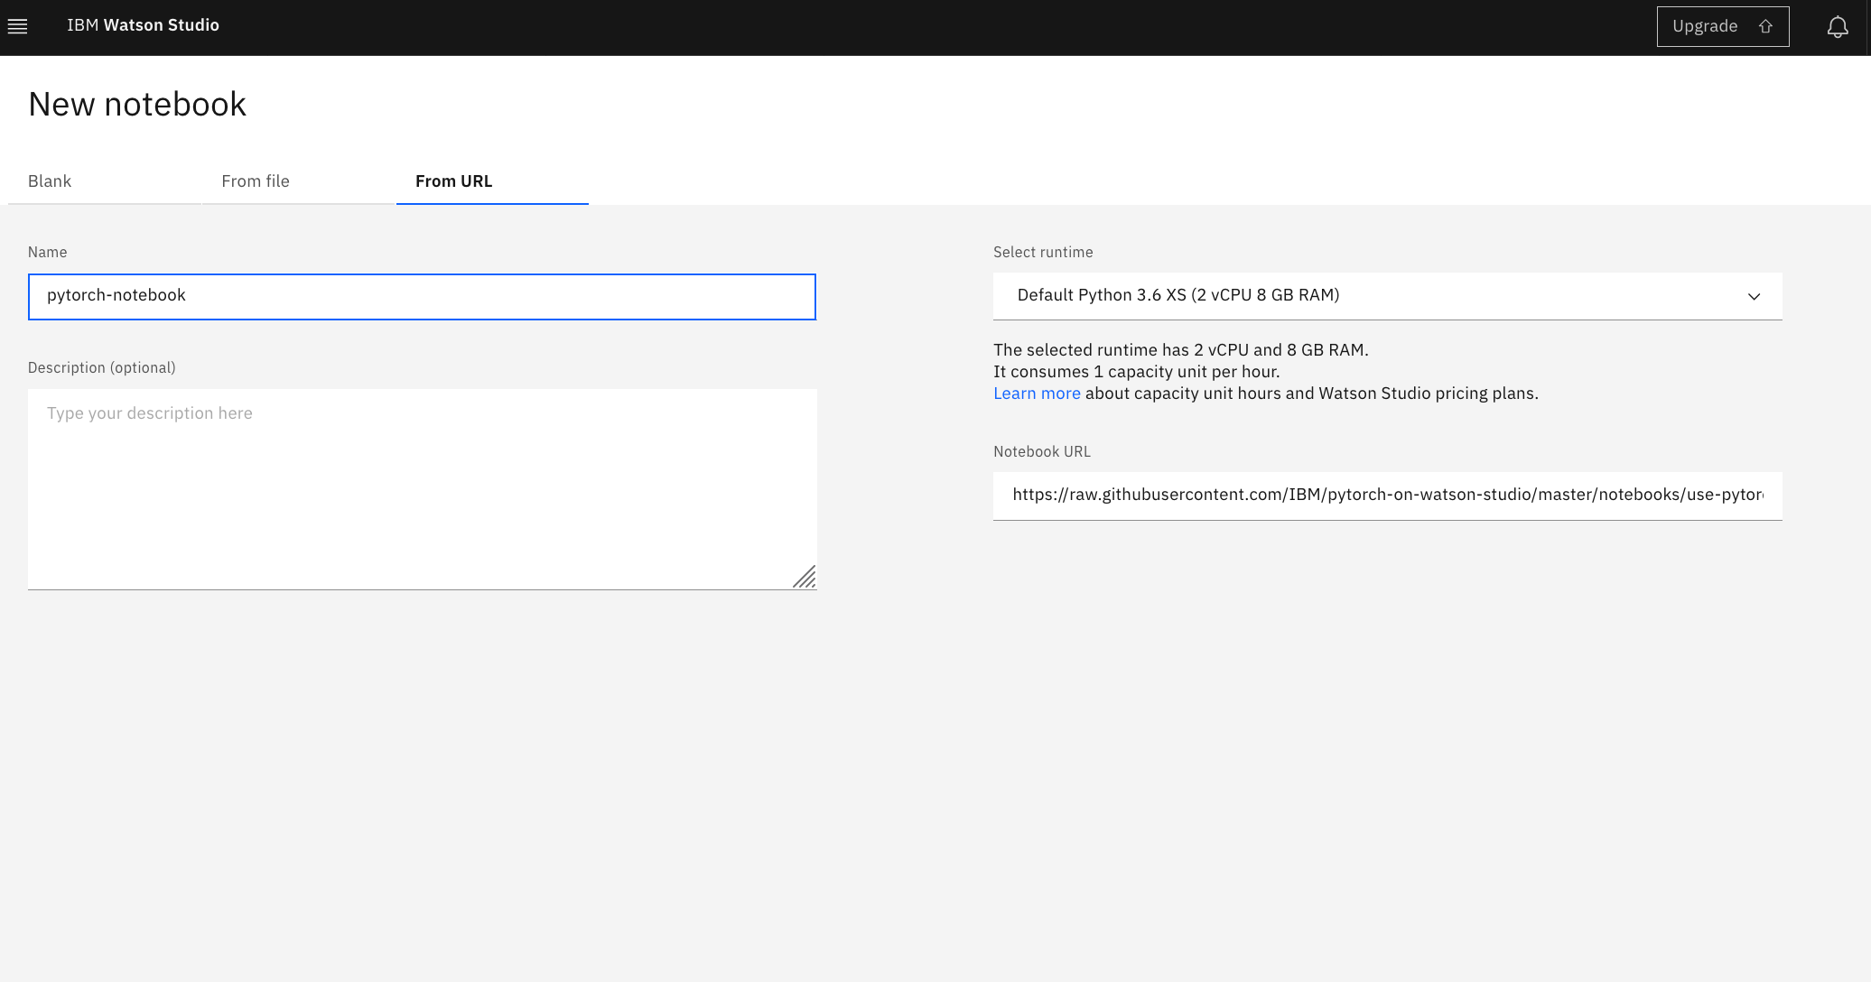This screenshot has height=982, width=1871.
Task: Switch to the Blank tab
Action: tap(50, 181)
